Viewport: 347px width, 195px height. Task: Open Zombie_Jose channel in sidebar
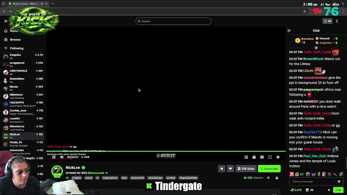click(x=23, y=112)
